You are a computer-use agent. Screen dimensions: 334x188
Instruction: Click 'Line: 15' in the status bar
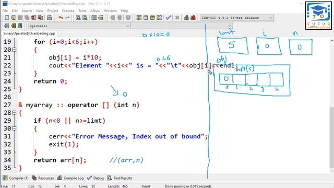8,186
